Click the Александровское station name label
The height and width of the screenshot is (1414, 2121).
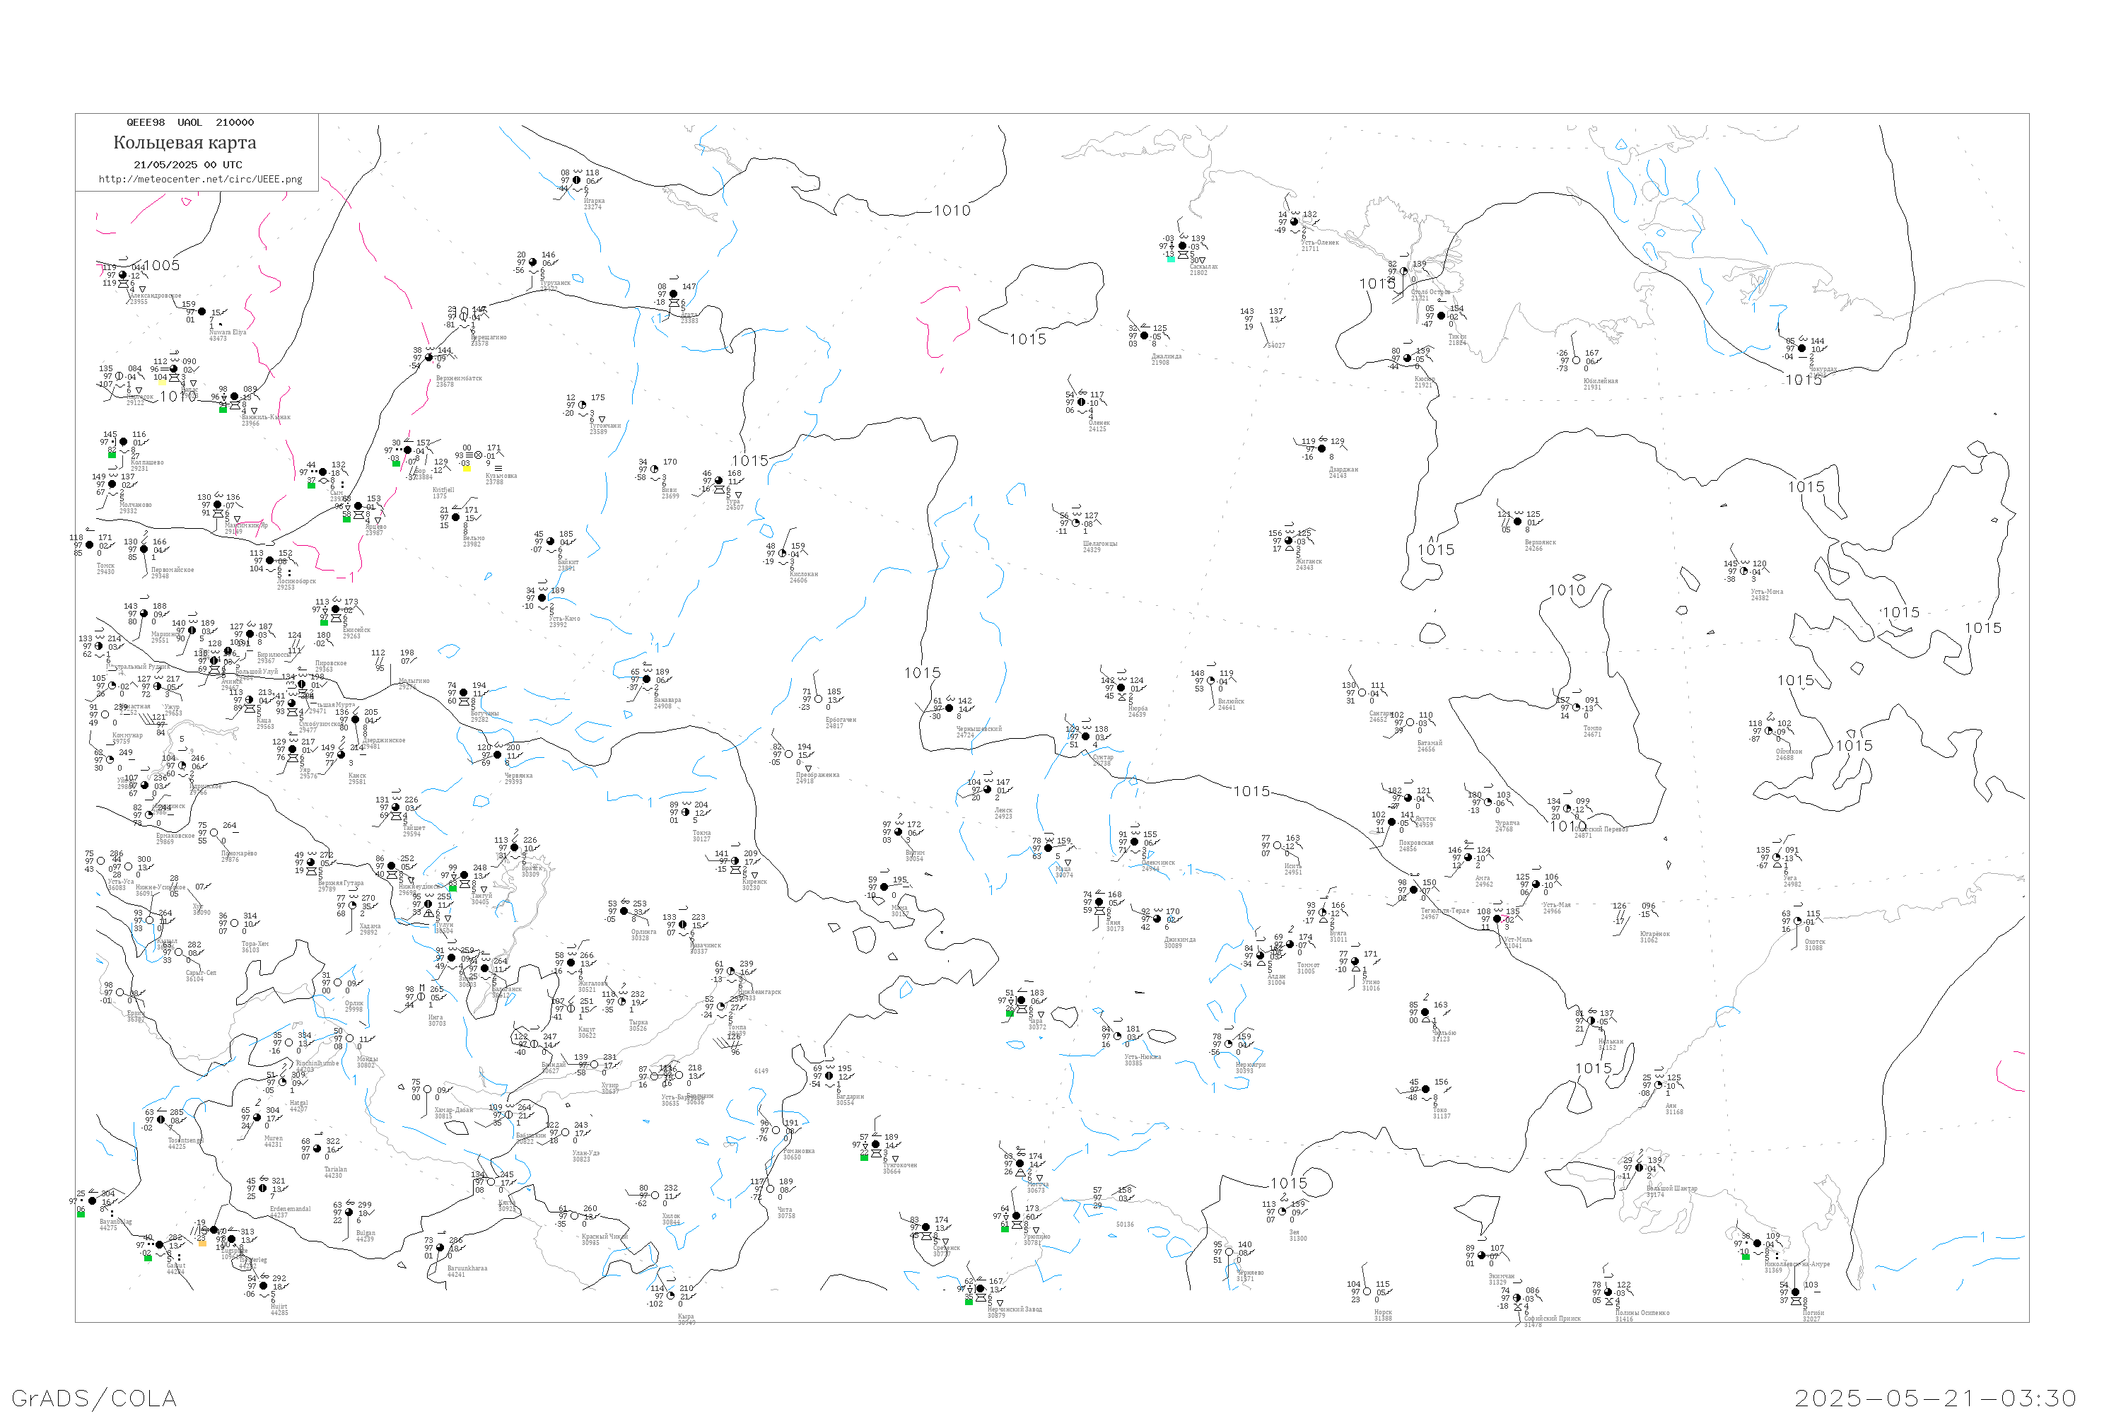click(x=155, y=296)
